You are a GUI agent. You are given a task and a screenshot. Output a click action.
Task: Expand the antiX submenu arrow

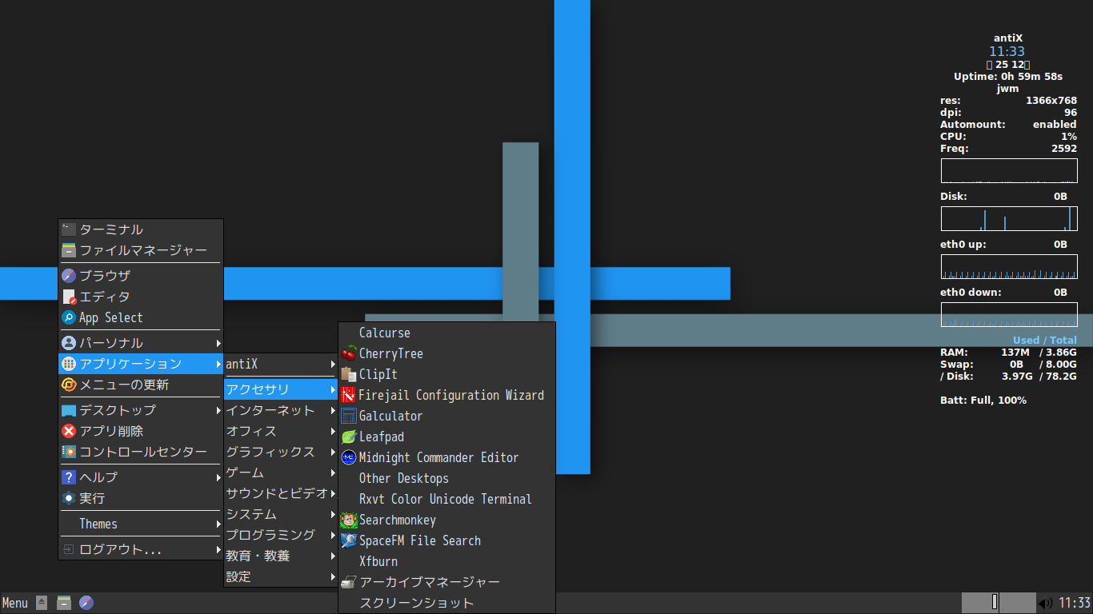coord(333,364)
